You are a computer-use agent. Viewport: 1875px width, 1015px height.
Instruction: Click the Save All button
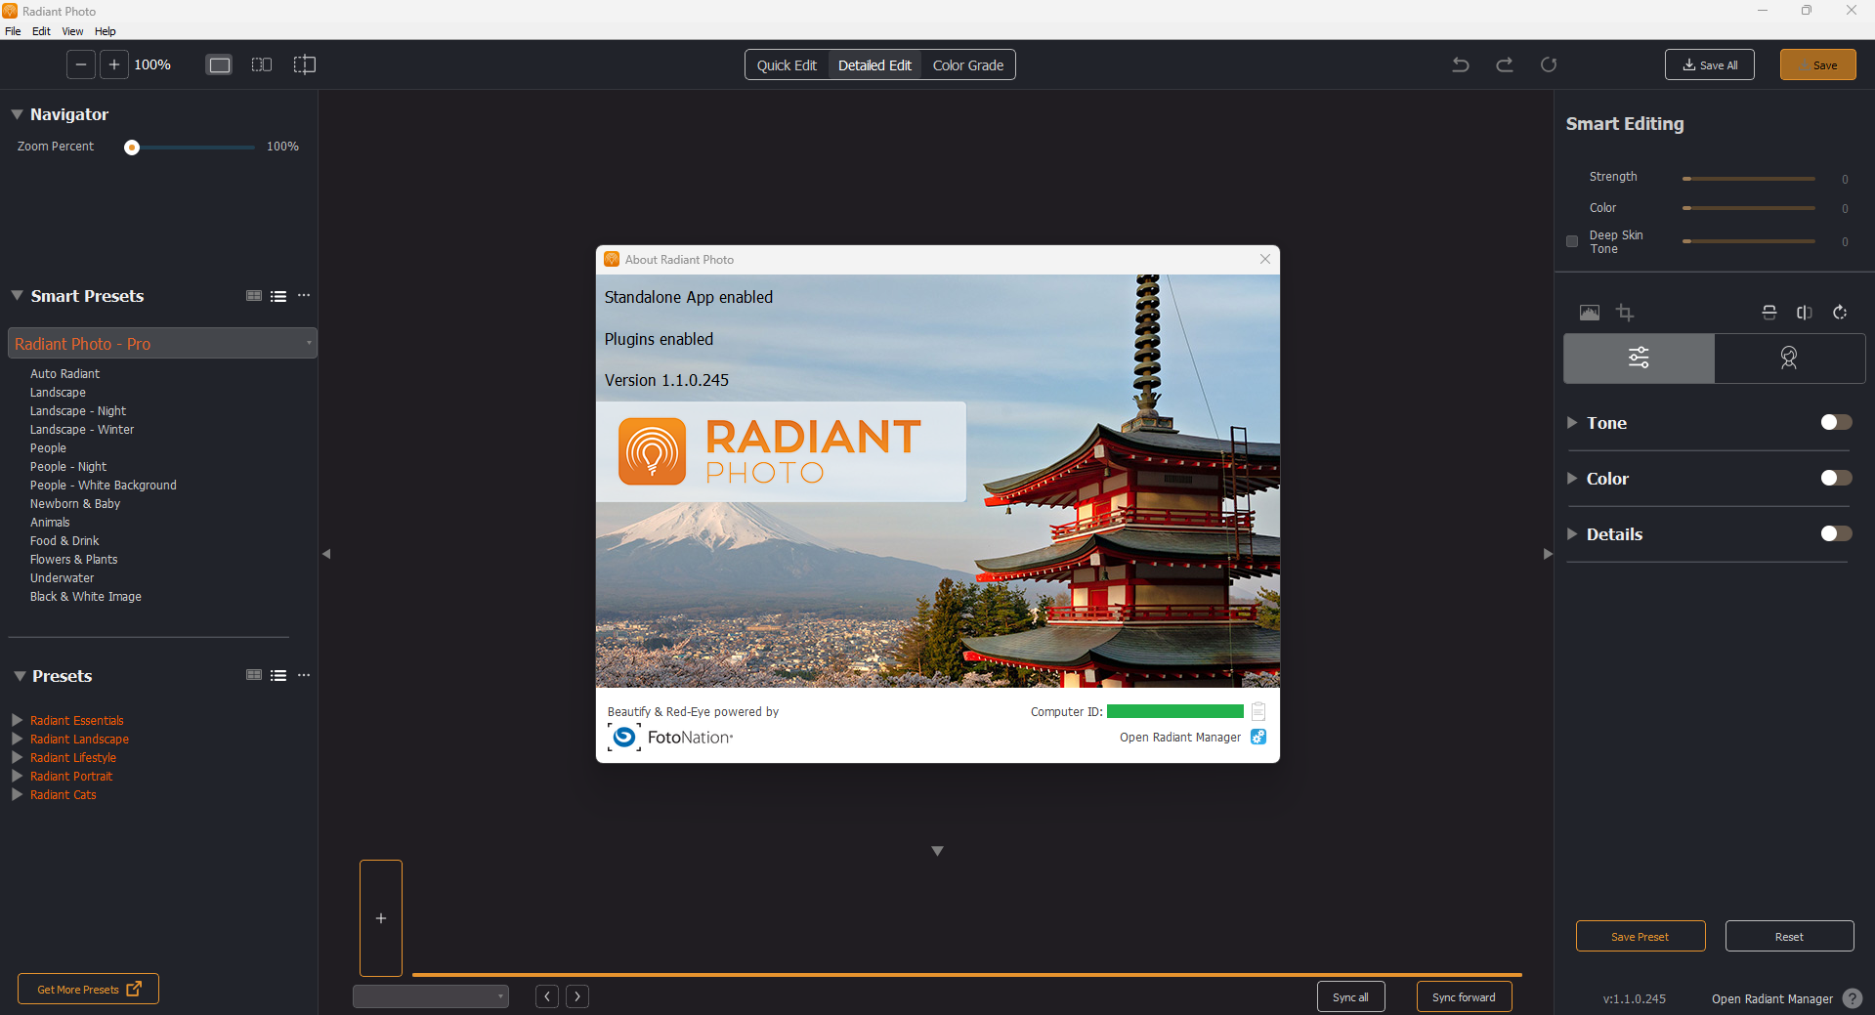coord(1710,64)
